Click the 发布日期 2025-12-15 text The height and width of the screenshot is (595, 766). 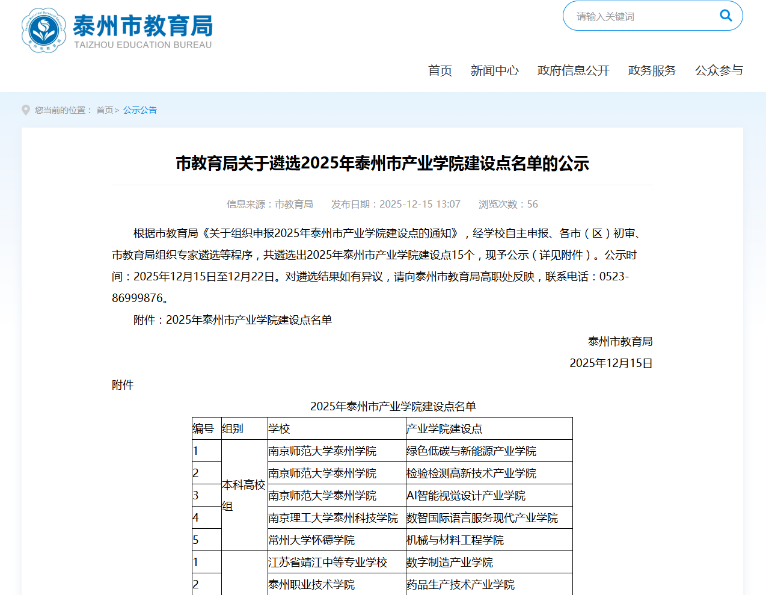point(396,204)
